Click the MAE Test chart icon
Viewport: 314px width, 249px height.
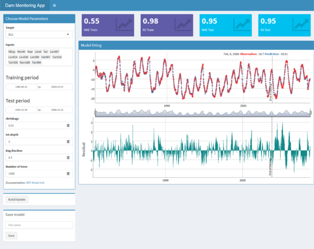click(242, 24)
